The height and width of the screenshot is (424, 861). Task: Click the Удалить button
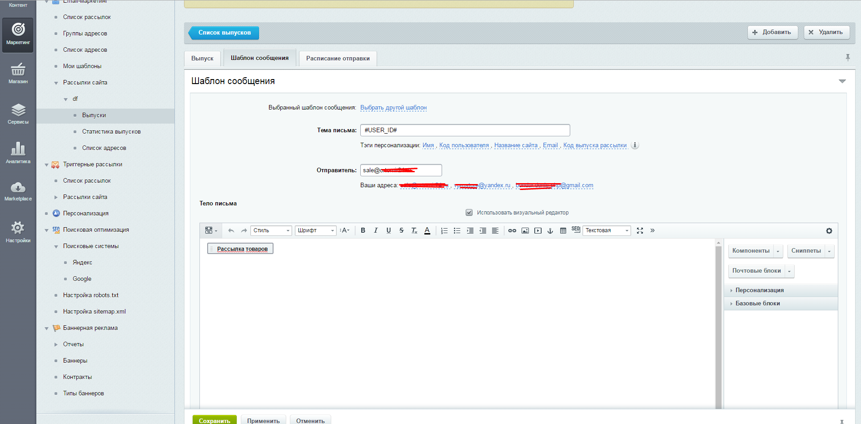(826, 32)
